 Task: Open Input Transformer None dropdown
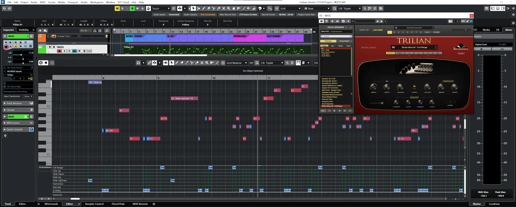coord(29,96)
